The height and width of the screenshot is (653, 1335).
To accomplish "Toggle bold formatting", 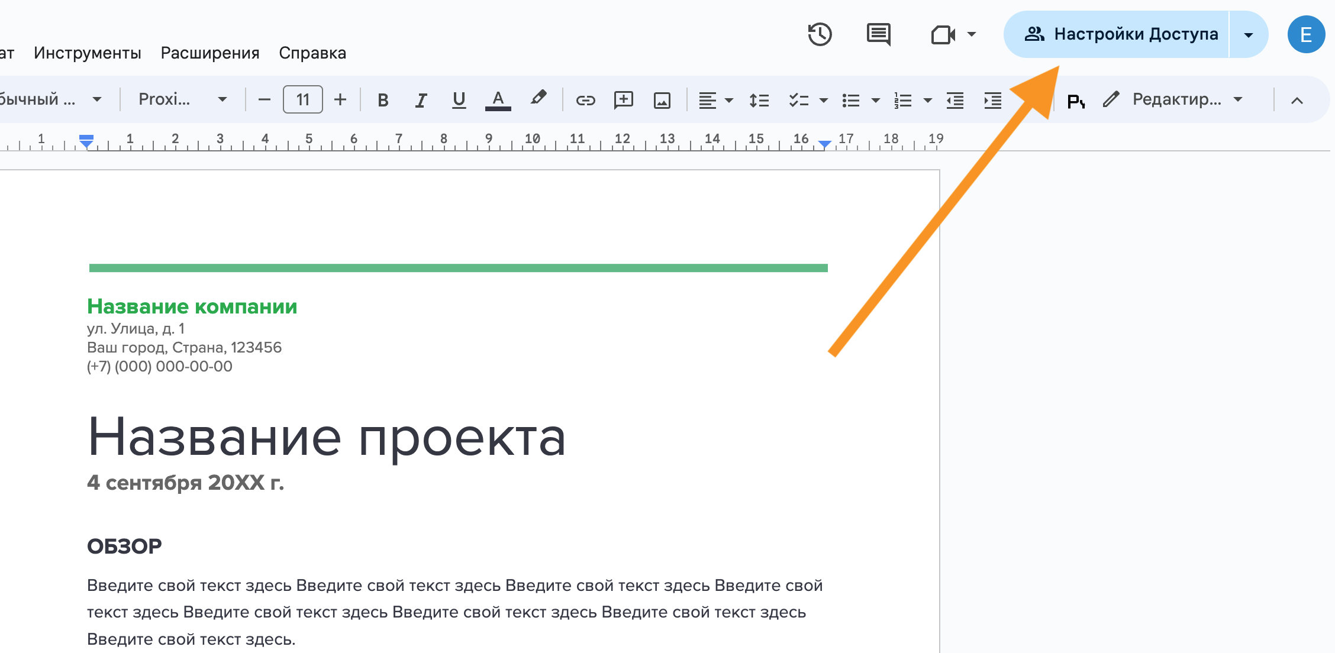I will pos(383,100).
